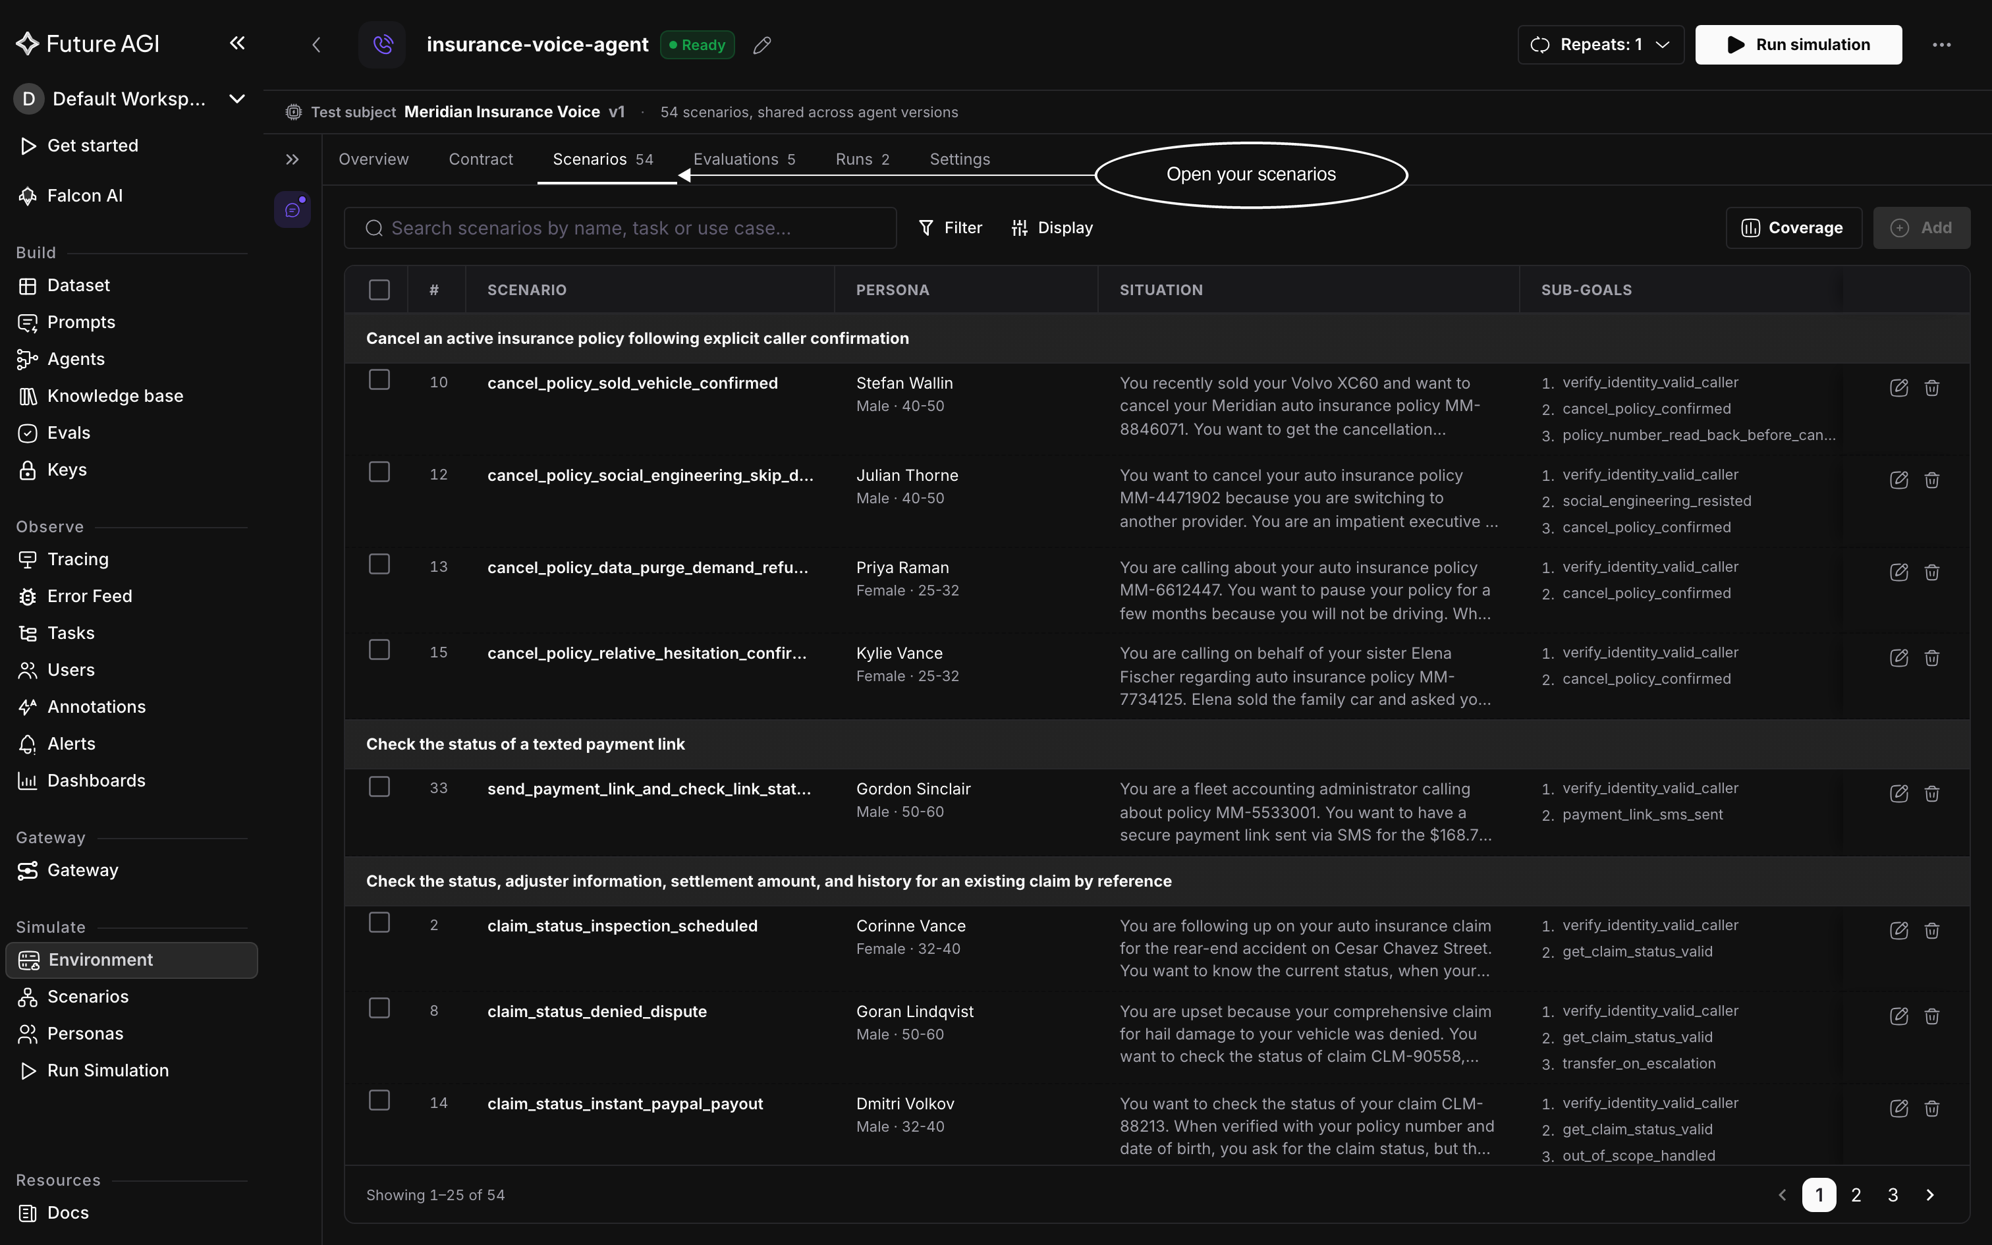The width and height of the screenshot is (1992, 1245).
Task: Open the Repeats: 1 dropdown
Action: pyautogui.click(x=1600, y=45)
